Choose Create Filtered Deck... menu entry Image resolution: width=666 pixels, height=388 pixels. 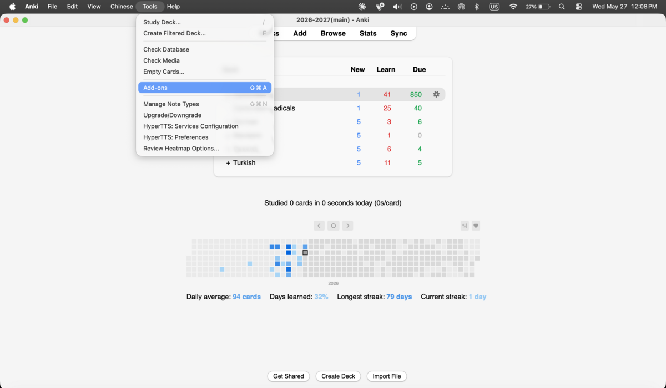pyautogui.click(x=204, y=33)
